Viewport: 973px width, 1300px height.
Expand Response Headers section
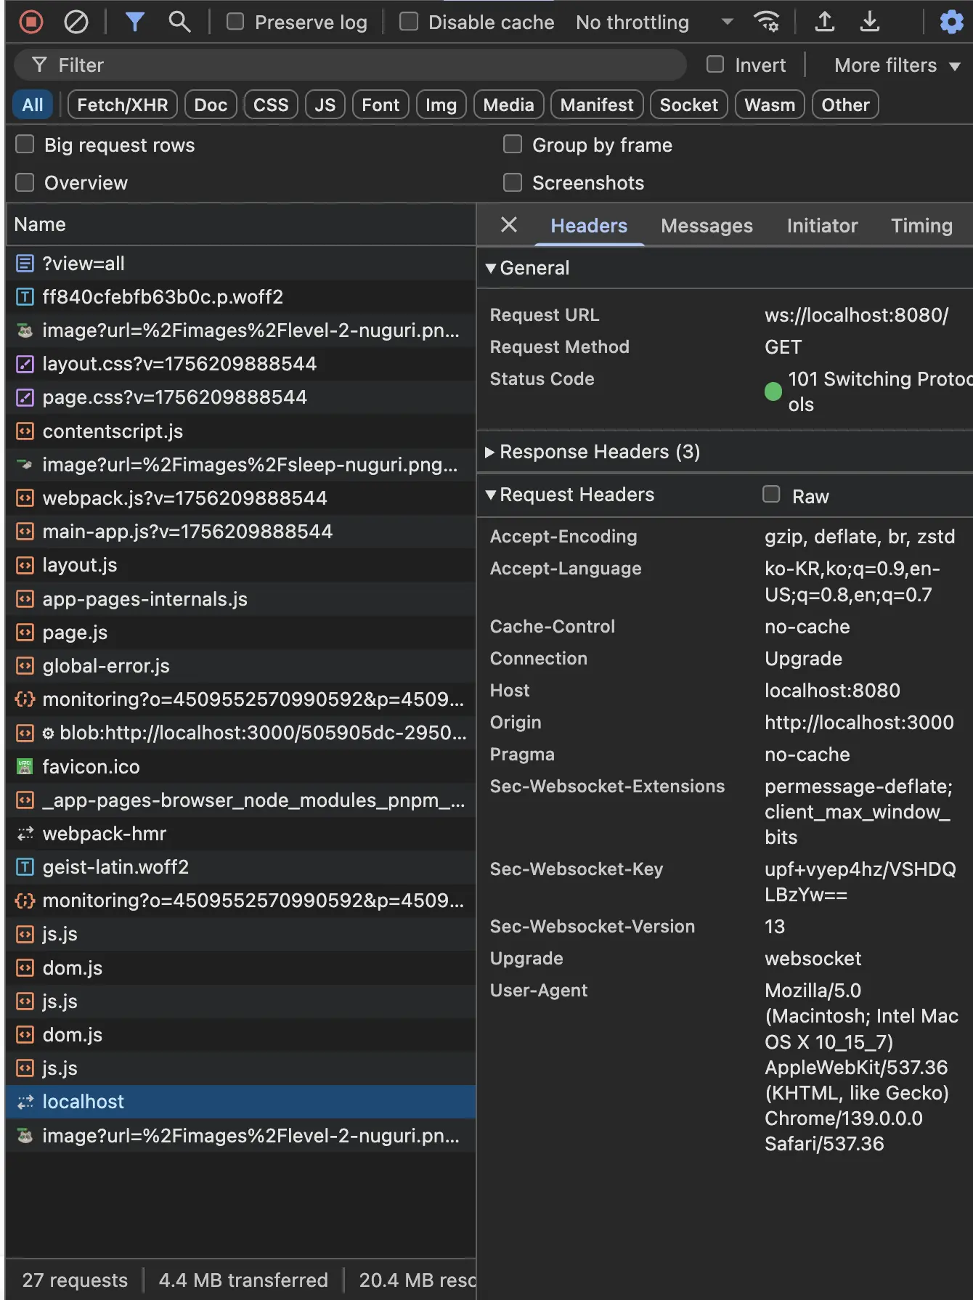tap(490, 452)
